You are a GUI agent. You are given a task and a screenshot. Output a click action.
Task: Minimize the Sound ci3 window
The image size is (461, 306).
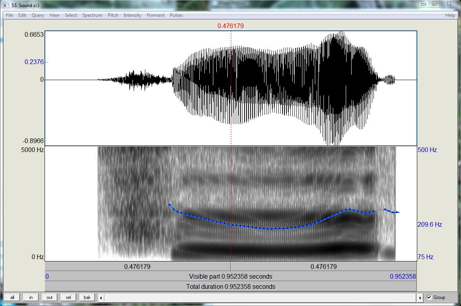click(x=423, y=4)
